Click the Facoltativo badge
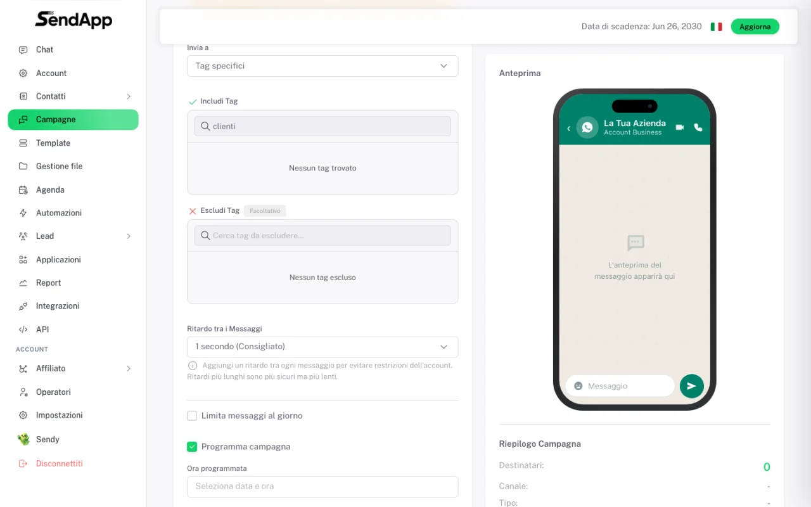Image resolution: width=811 pixels, height=507 pixels. click(265, 211)
